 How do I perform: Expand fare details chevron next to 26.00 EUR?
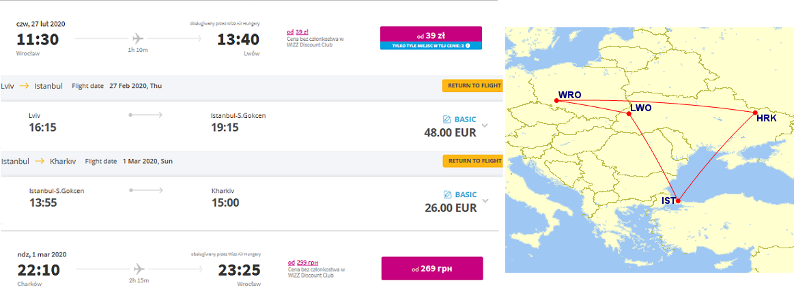[485, 201]
